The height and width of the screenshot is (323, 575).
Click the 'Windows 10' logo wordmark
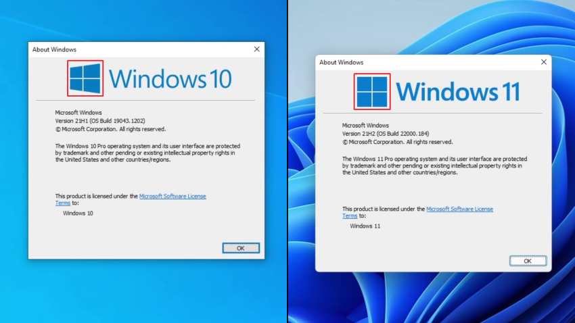coord(170,79)
